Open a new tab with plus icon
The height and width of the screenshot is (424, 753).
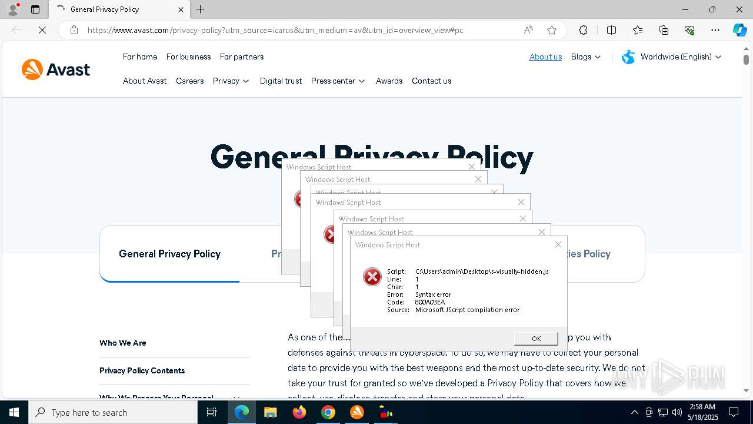tap(201, 9)
